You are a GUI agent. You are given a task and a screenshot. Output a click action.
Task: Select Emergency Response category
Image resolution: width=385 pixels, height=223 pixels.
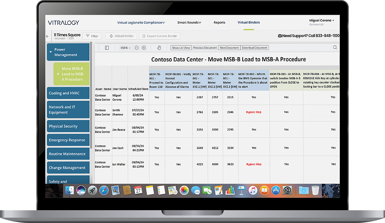[68, 140]
